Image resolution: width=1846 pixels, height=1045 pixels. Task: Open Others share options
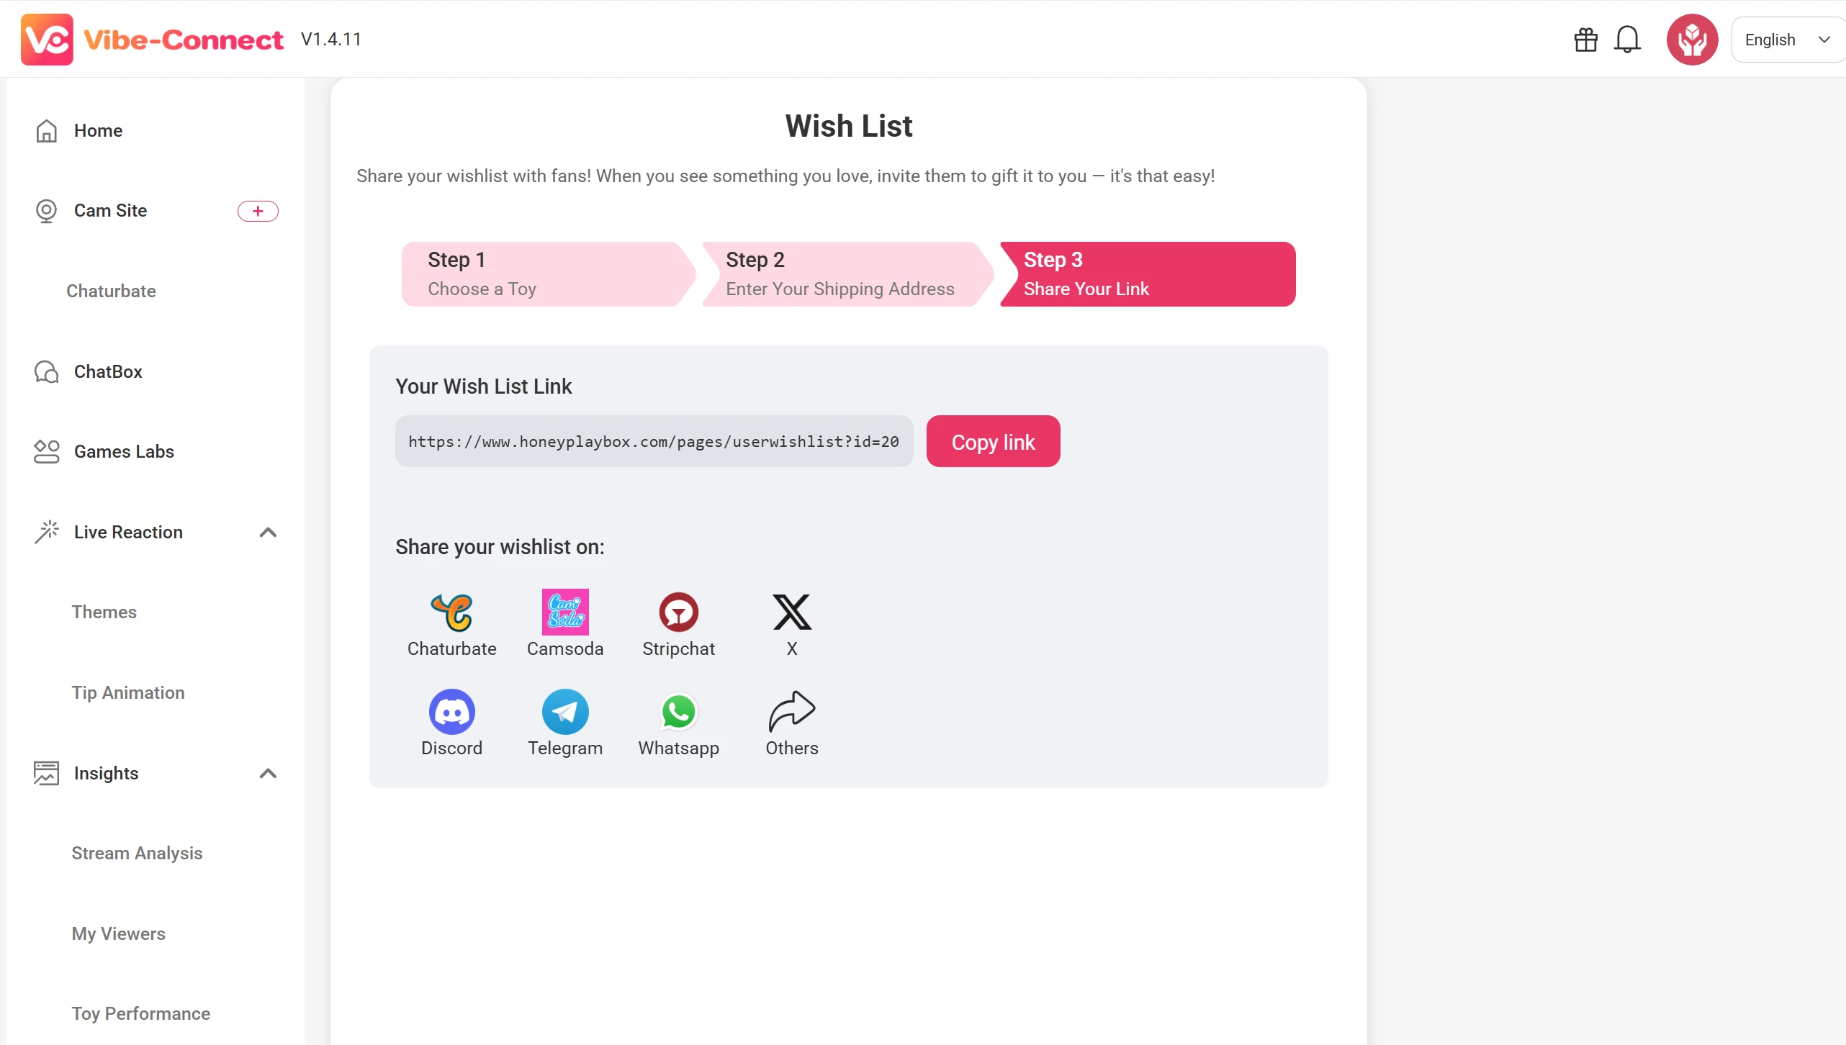pyautogui.click(x=791, y=712)
